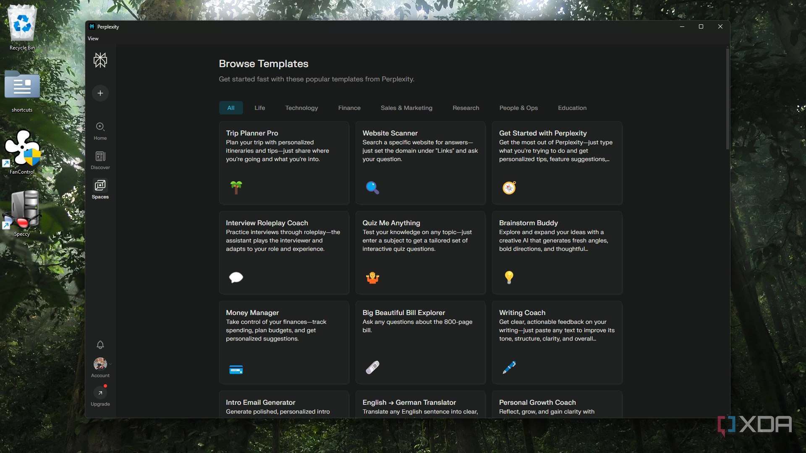Image resolution: width=806 pixels, height=453 pixels.
Task: Click the Upgrade arrow icon
Action: point(100,393)
